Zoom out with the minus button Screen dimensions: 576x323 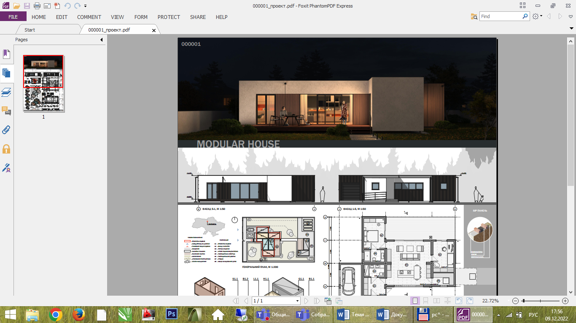[x=515, y=301]
